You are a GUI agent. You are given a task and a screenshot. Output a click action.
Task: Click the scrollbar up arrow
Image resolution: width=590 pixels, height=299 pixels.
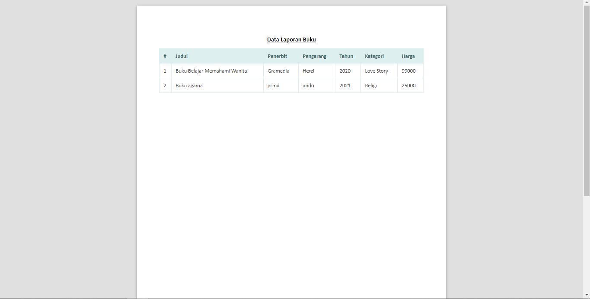587,3
